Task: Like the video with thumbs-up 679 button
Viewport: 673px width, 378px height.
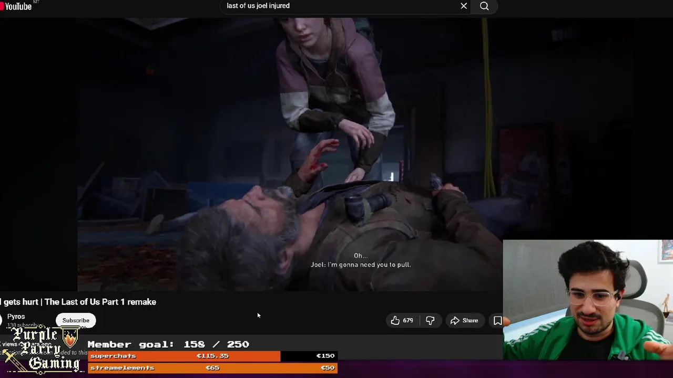Action: point(402,320)
